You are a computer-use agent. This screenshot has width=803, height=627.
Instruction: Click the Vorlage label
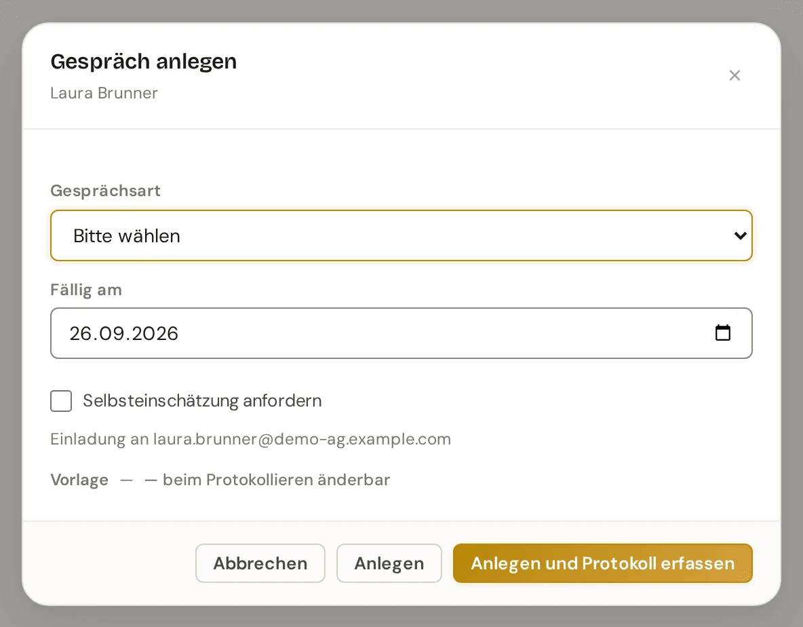(79, 480)
